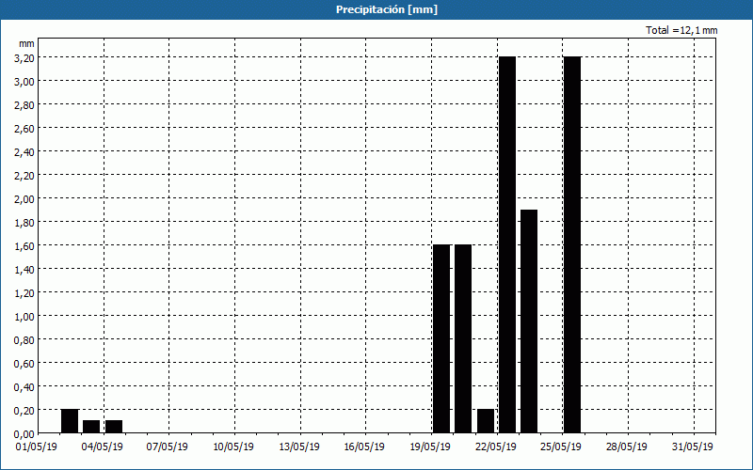Select the 1,60 mm bar for 20/05/19

pyautogui.click(x=463, y=338)
